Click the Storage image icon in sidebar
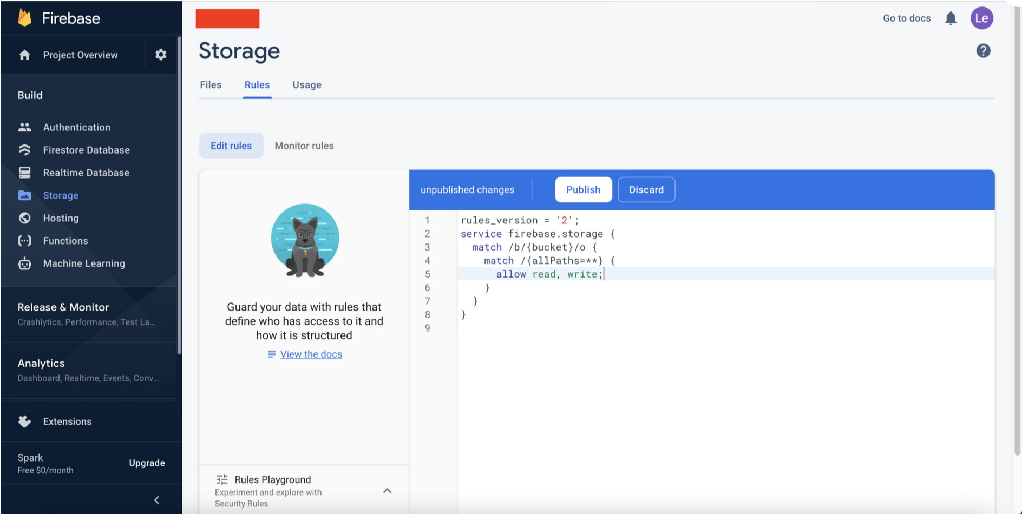Viewport: 1022px width, 514px height. click(x=24, y=195)
